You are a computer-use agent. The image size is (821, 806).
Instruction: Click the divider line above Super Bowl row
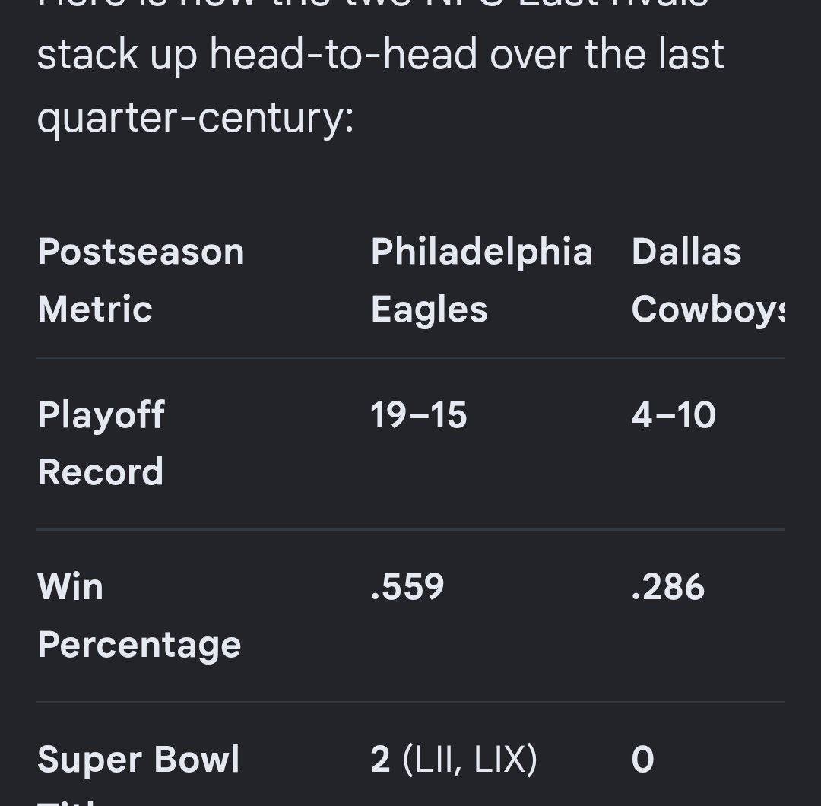point(410,701)
